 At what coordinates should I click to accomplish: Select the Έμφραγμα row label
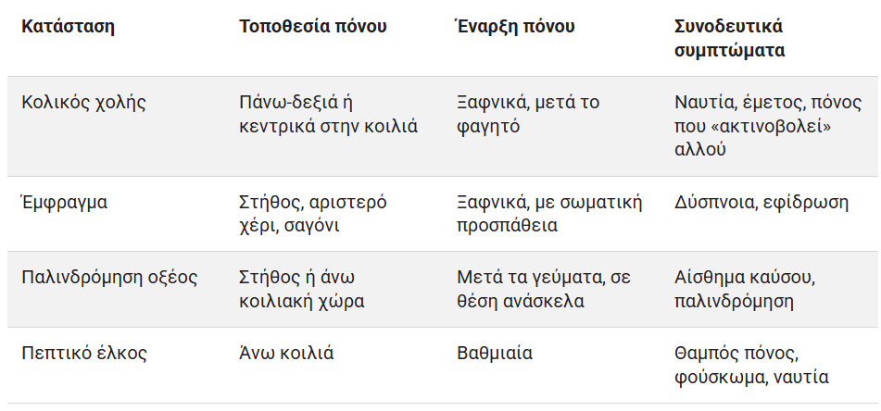coord(65,202)
